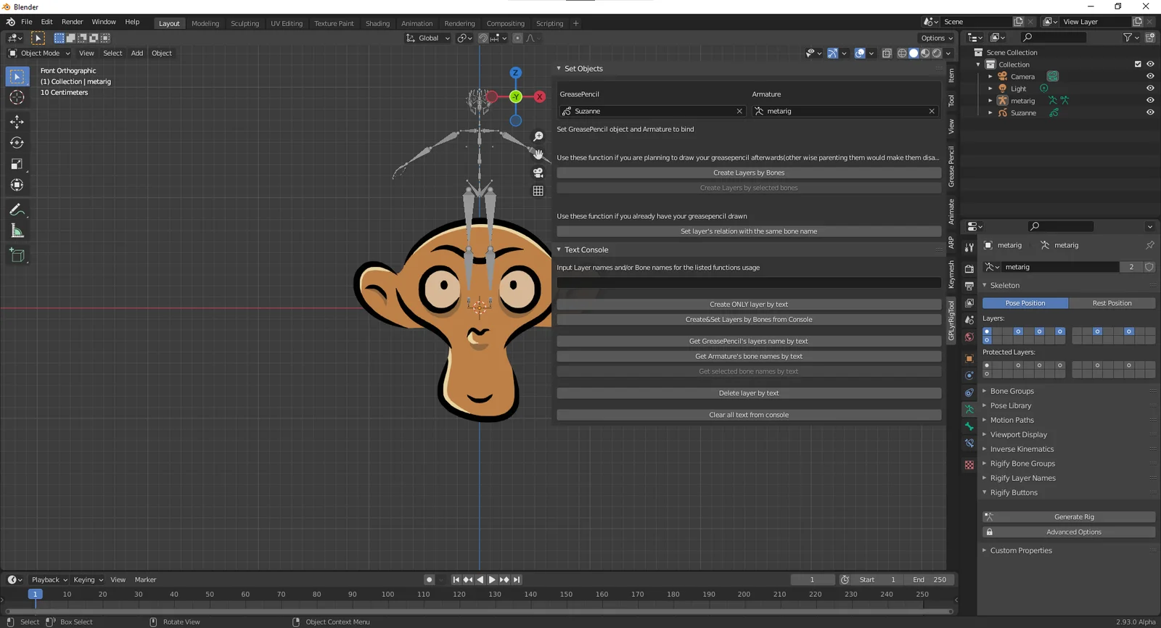
Task: Click the viewport zoom magnifier gizmo
Action: point(538,136)
